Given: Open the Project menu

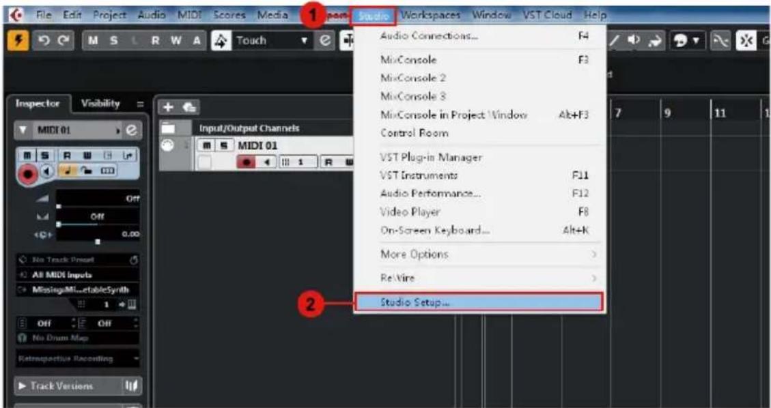Looking at the screenshot, I should (x=110, y=15).
